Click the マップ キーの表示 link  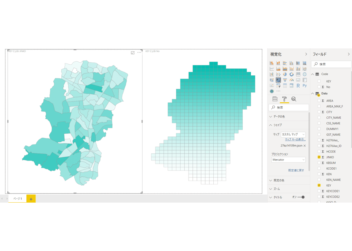pyautogui.click(x=295, y=140)
